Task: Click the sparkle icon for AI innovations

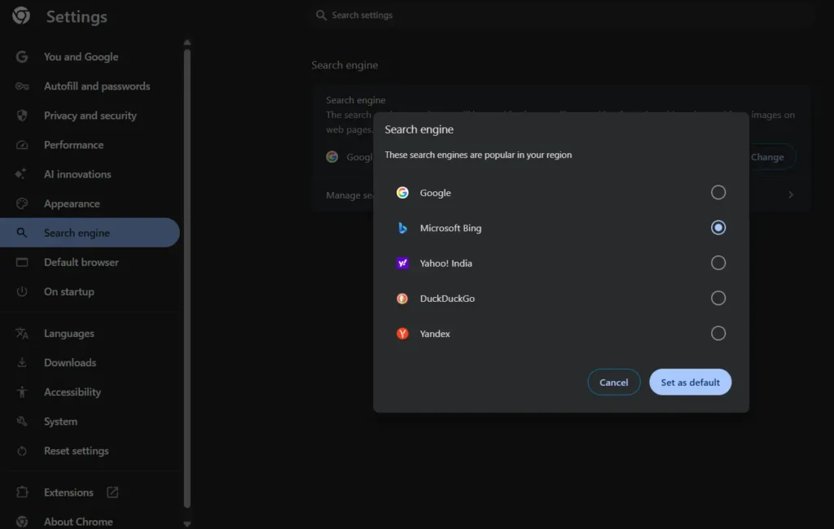Action: click(20, 174)
